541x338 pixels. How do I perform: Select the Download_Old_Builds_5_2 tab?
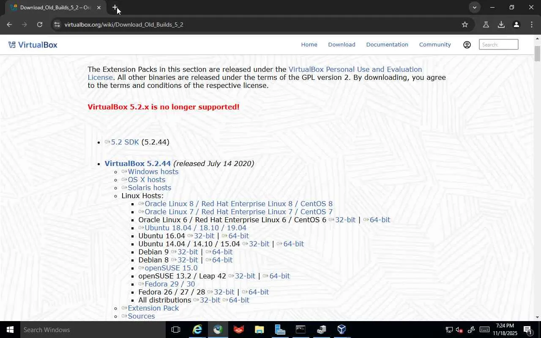coord(55,8)
